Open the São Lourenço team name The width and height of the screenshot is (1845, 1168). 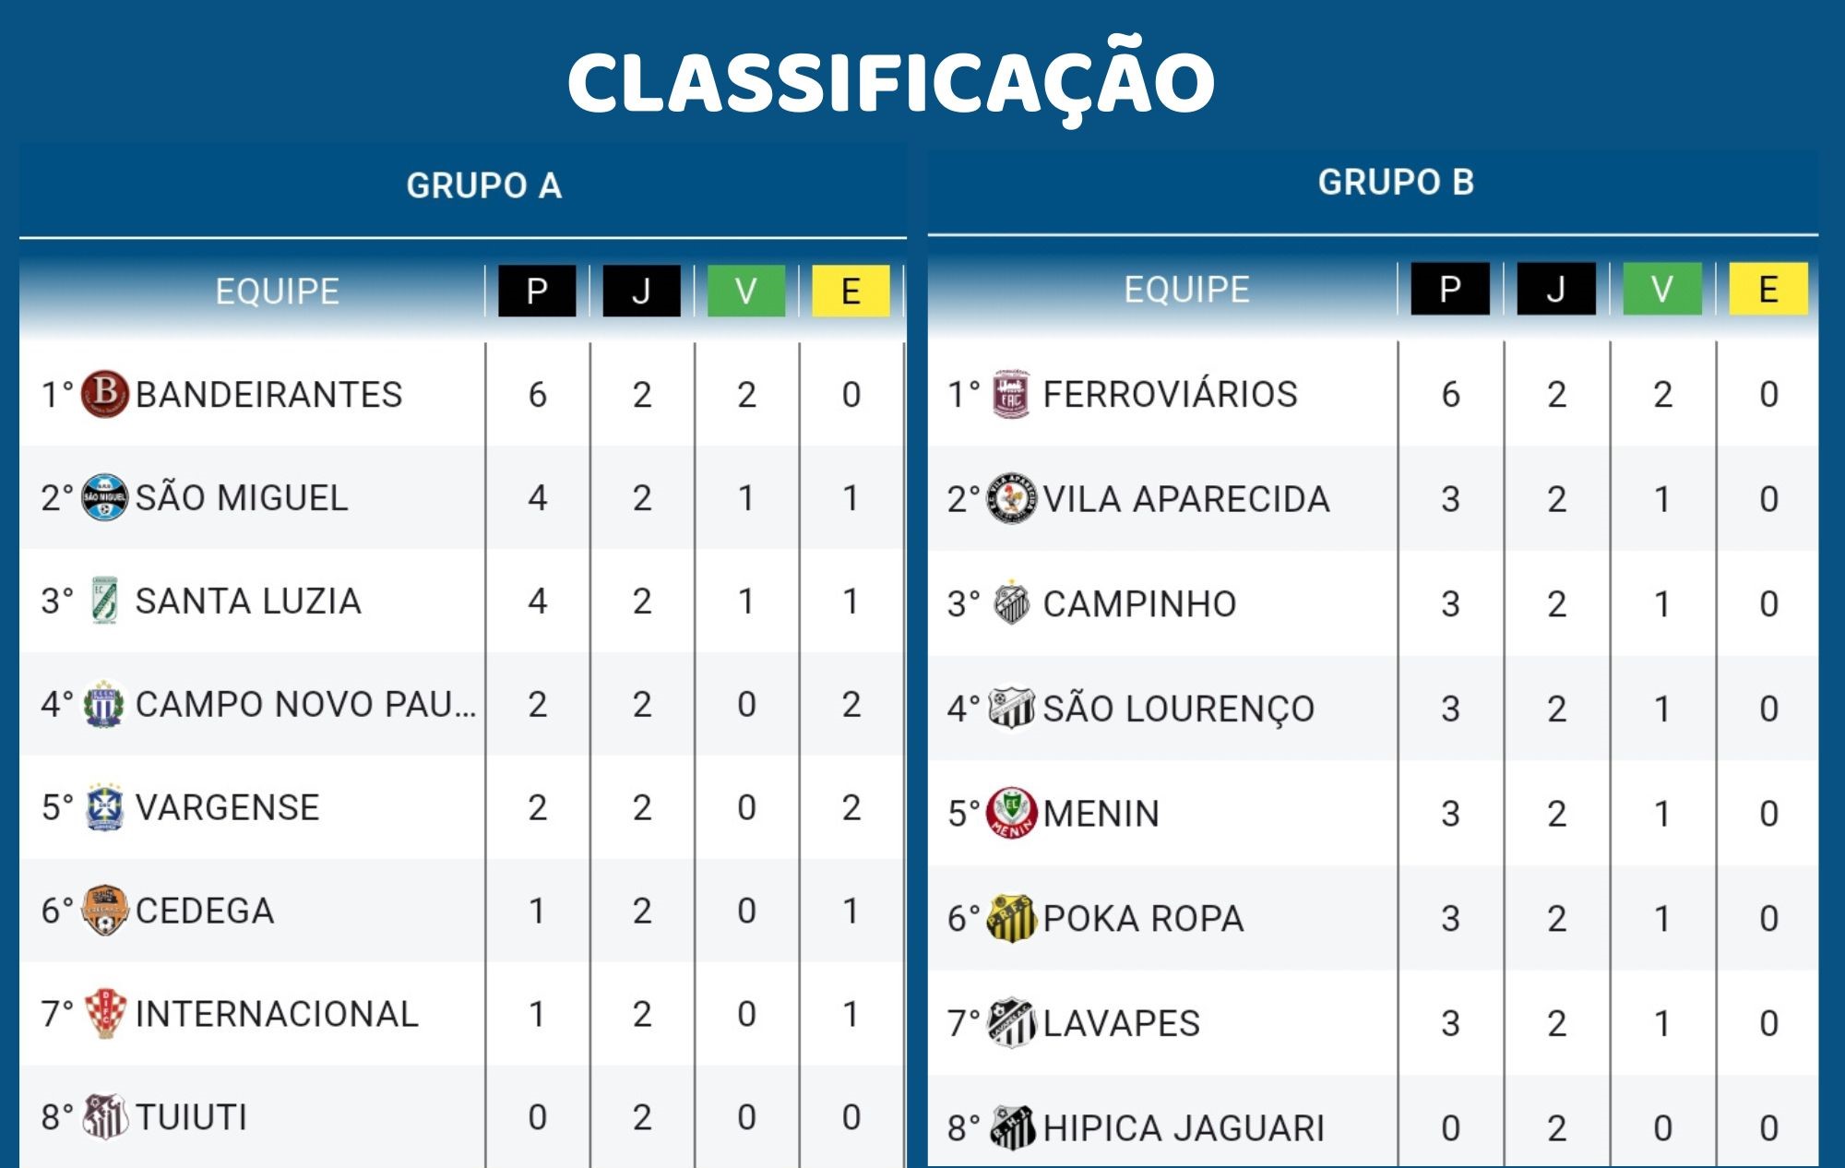[1178, 709]
